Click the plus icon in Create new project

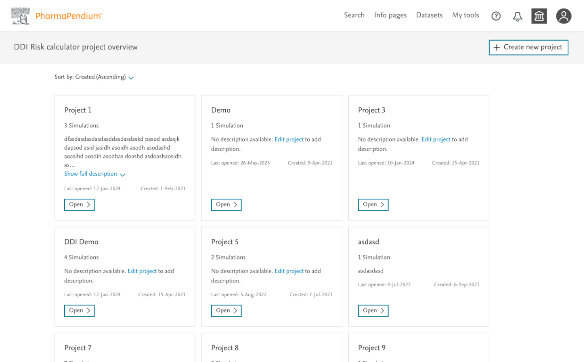pos(497,48)
